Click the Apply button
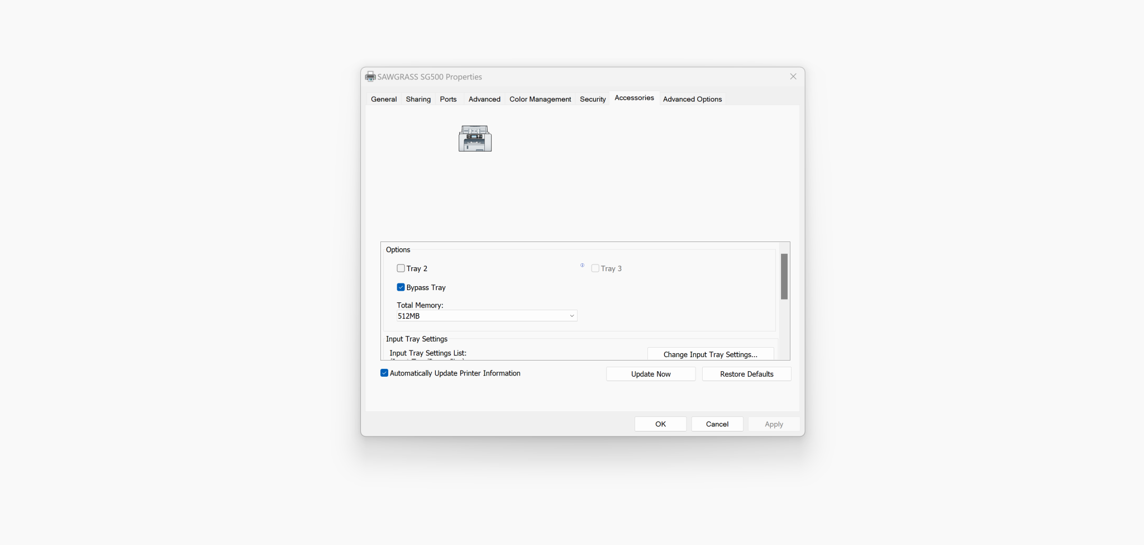This screenshot has width=1144, height=545. coord(774,424)
